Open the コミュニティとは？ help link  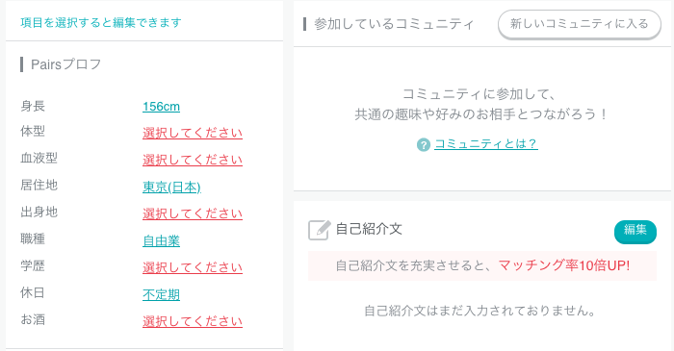click(486, 143)
